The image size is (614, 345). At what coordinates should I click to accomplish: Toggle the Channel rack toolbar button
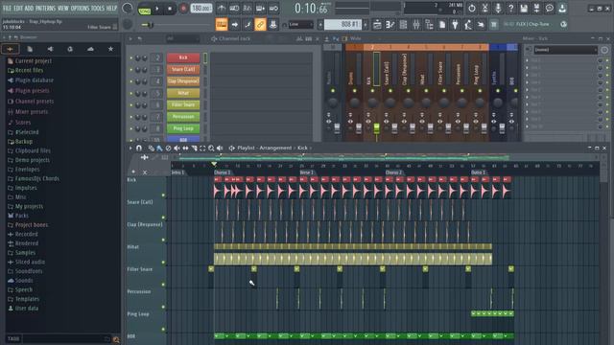403,25
